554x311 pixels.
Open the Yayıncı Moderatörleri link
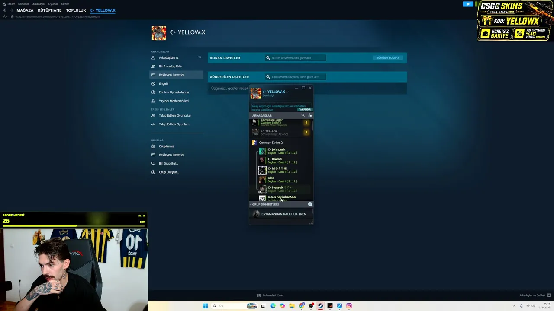pos(174,101)
